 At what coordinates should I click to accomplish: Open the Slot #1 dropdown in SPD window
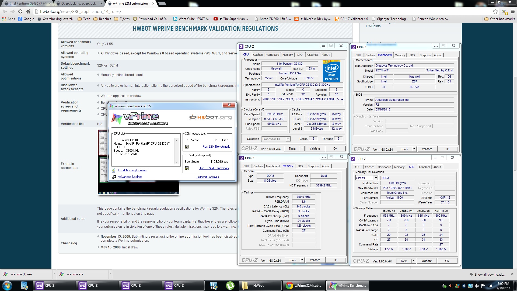pyautogui.click(x=375, y=178)
